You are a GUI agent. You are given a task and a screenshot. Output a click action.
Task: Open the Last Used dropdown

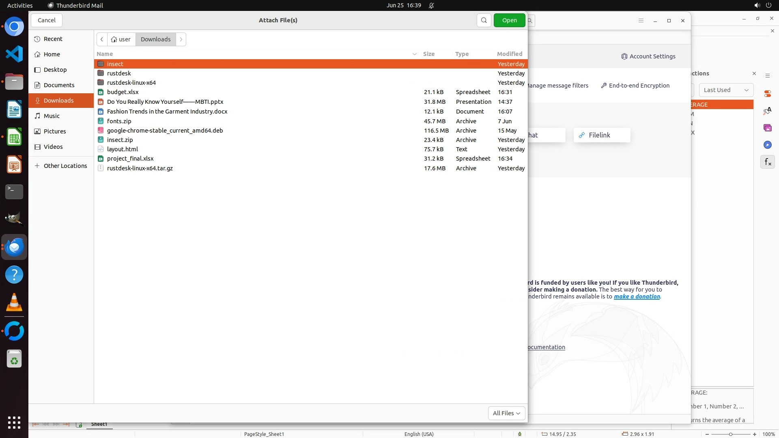coord(725,90)
